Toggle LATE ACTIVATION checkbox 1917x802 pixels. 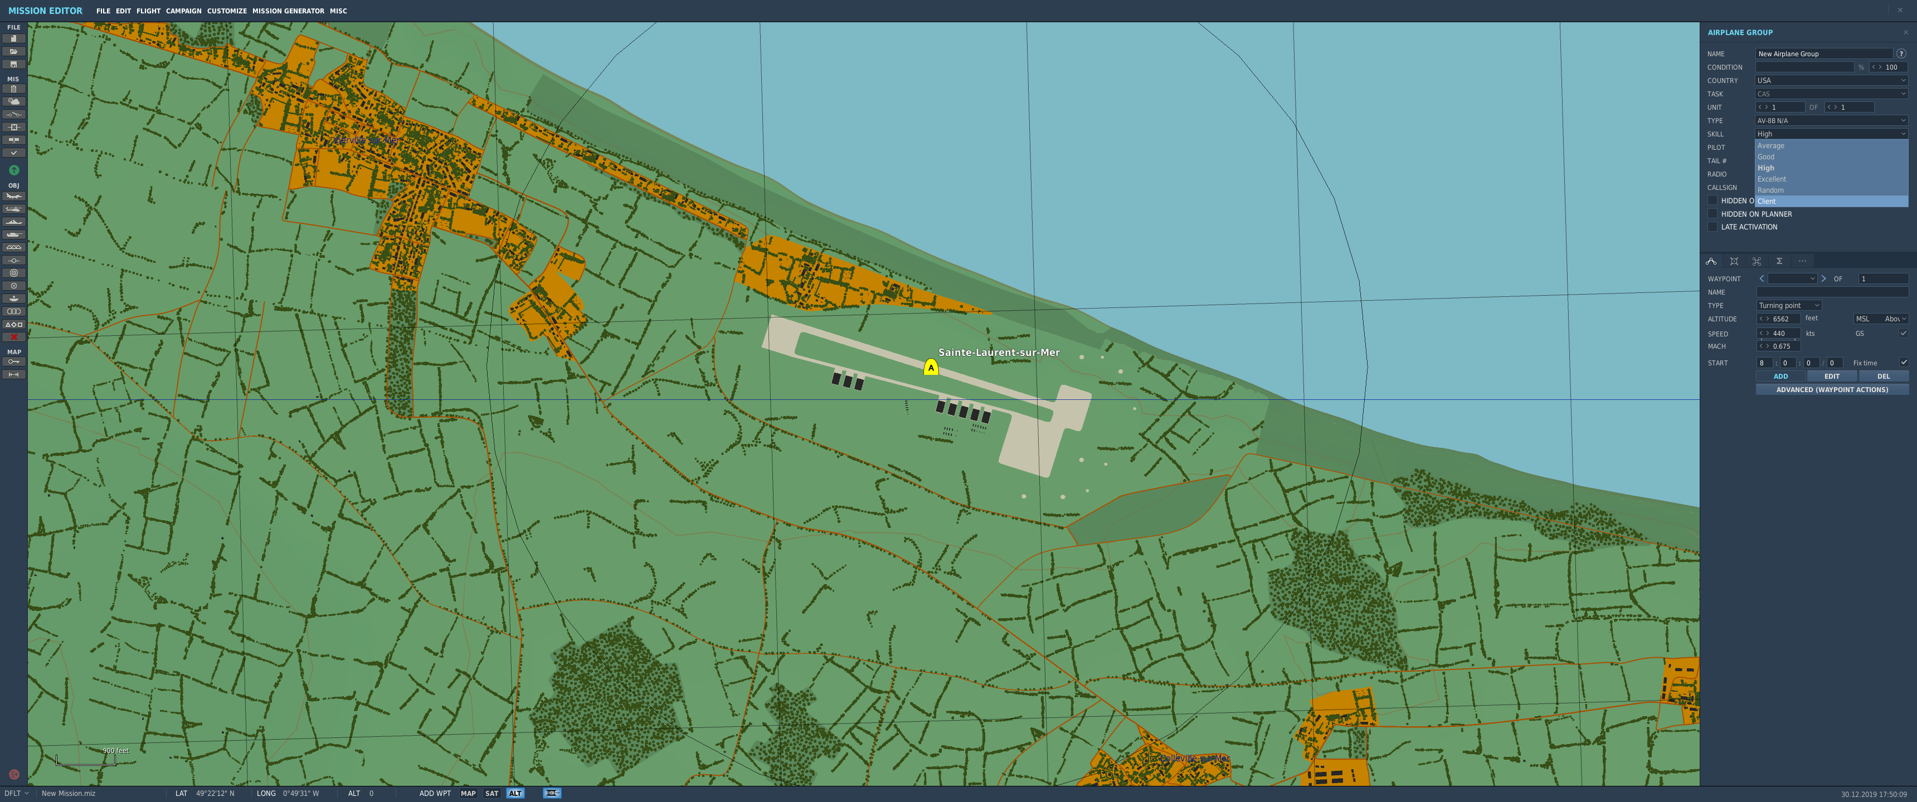[x=1712, y=227]
